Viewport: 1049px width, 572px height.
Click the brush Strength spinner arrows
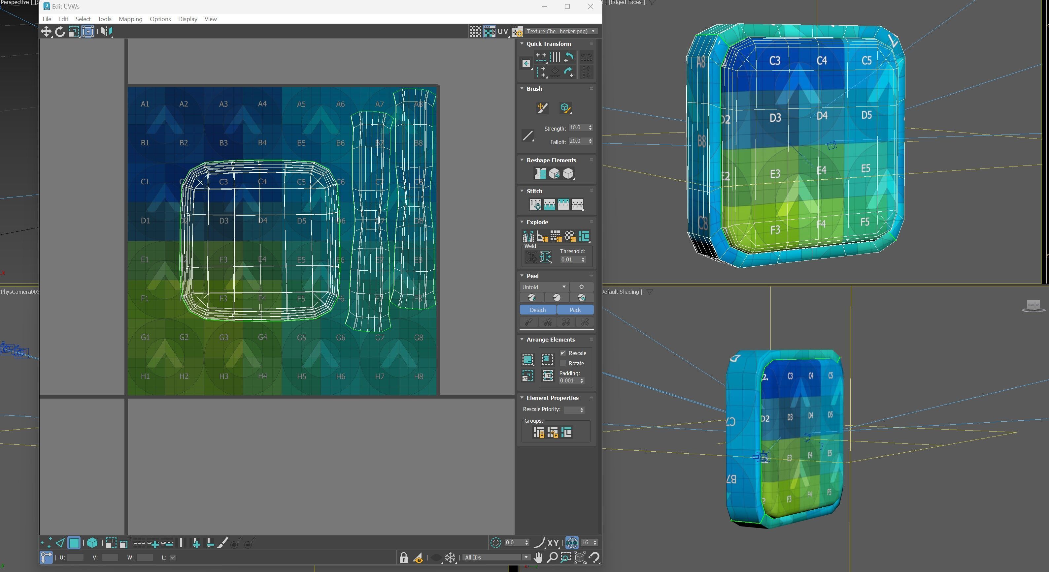coord(591,128)
